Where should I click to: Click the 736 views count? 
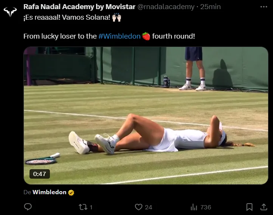click(206, 207)
